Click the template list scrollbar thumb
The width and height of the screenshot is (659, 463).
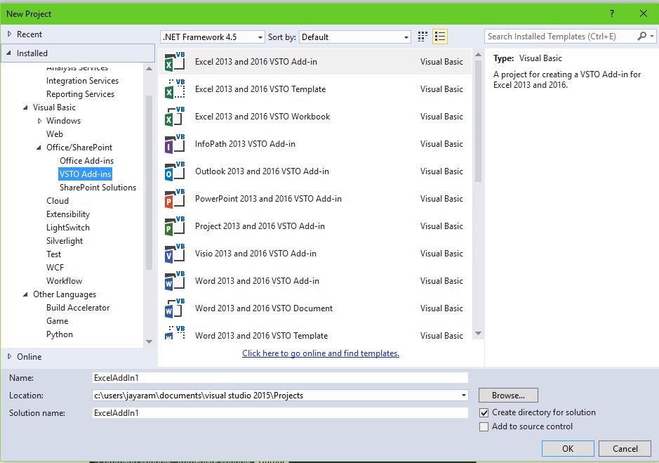pos(478,122)
